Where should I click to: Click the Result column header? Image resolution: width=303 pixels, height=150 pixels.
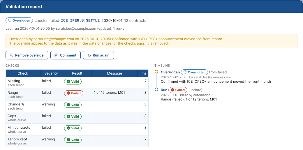(x=77, y=73)
